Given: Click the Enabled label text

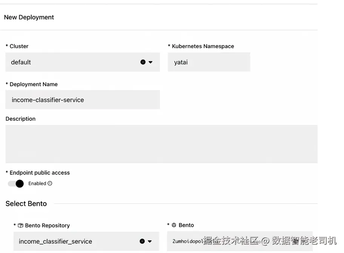Looking at the screenshot, I should [37, 183].
